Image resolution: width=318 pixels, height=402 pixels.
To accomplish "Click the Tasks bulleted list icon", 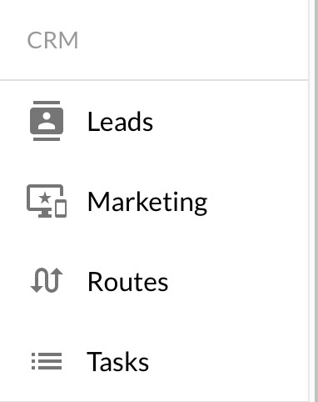I will coord(47,361).
